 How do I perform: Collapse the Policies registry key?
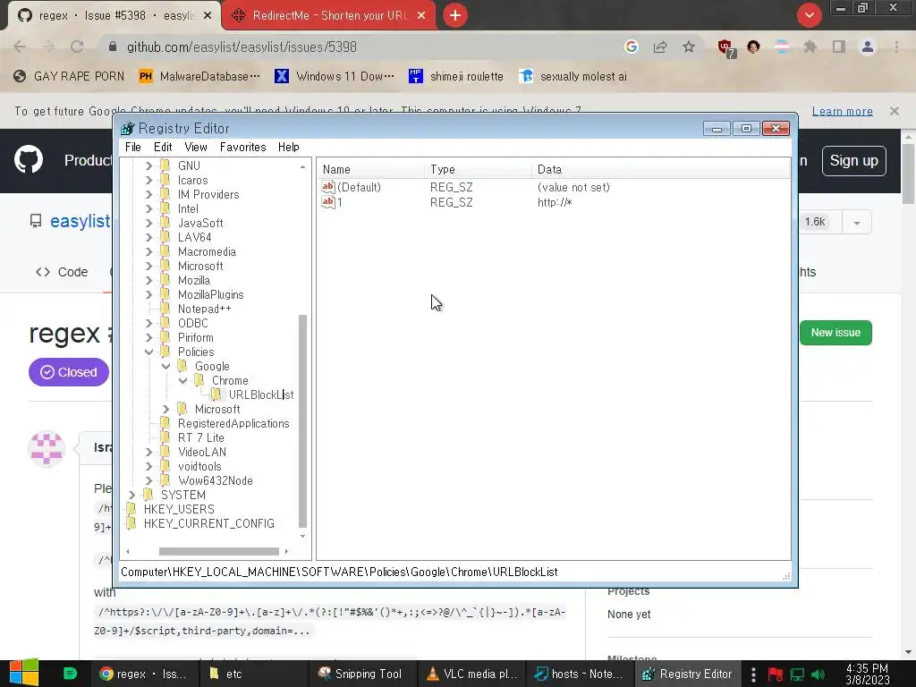(x=148, y=352)
